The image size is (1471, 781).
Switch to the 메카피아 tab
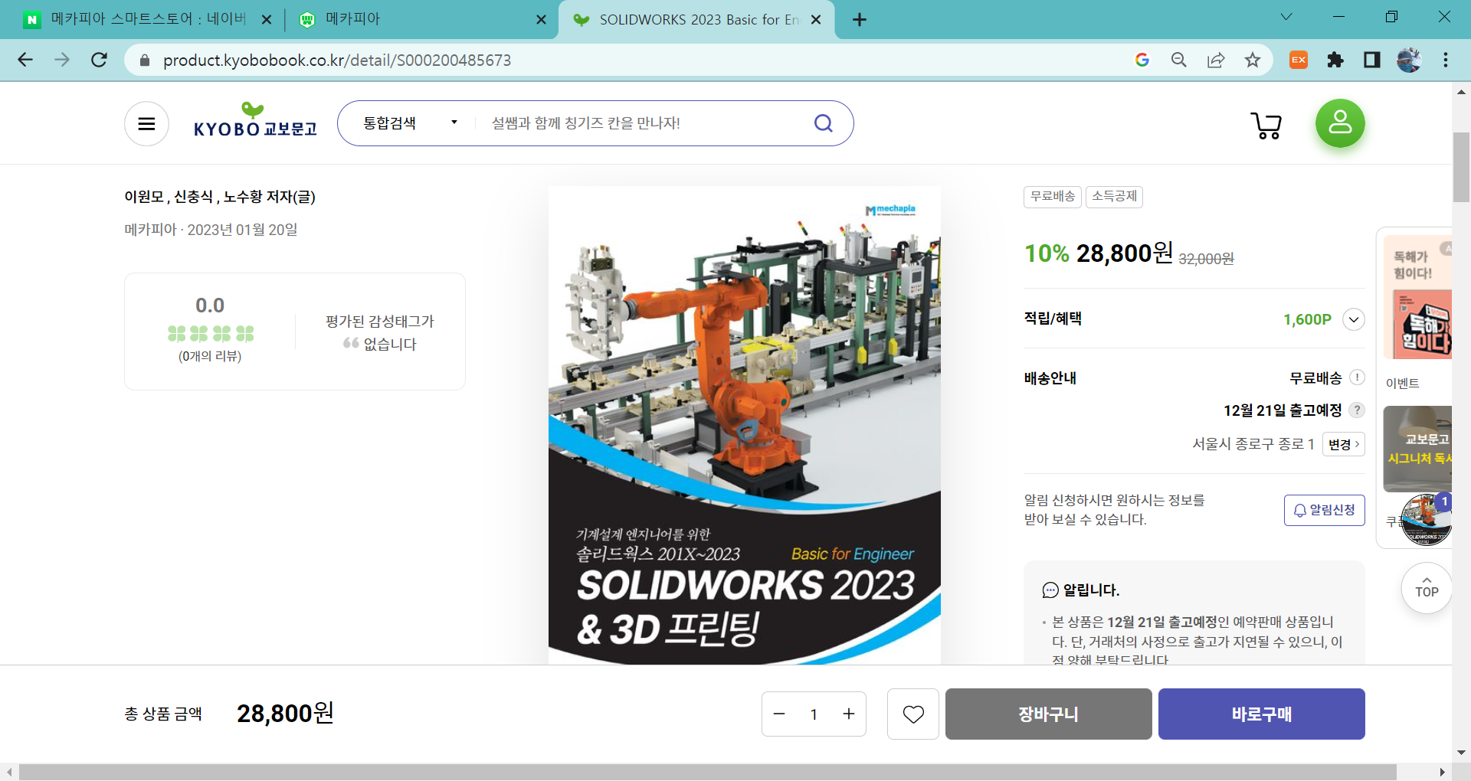(x=421, y=19)
